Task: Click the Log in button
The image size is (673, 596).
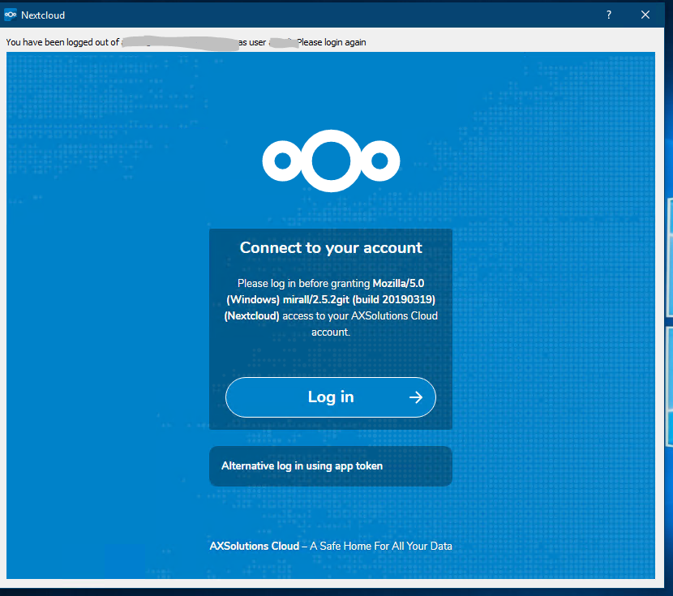Action: (x=331, y=397)
